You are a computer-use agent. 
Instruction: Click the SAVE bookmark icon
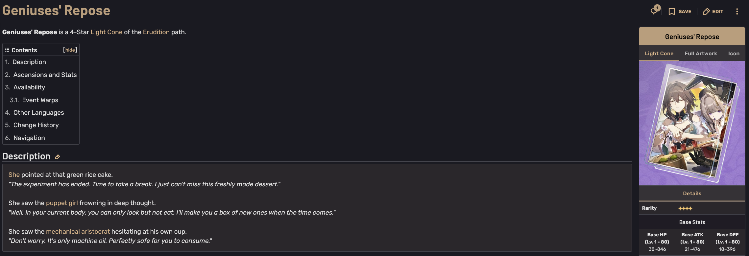pyautogui.click(x=671, y=12)
